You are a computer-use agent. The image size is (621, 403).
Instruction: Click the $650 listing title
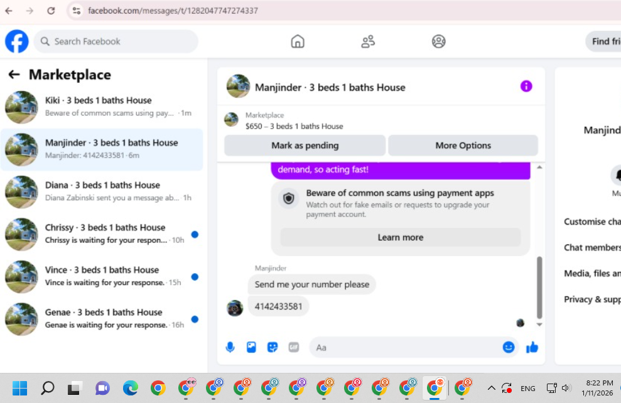pos(294,126)
